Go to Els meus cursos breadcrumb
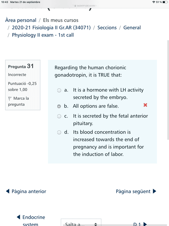This screenshot has width=169, height=226. pyautogui.click(x=61, y=20)
